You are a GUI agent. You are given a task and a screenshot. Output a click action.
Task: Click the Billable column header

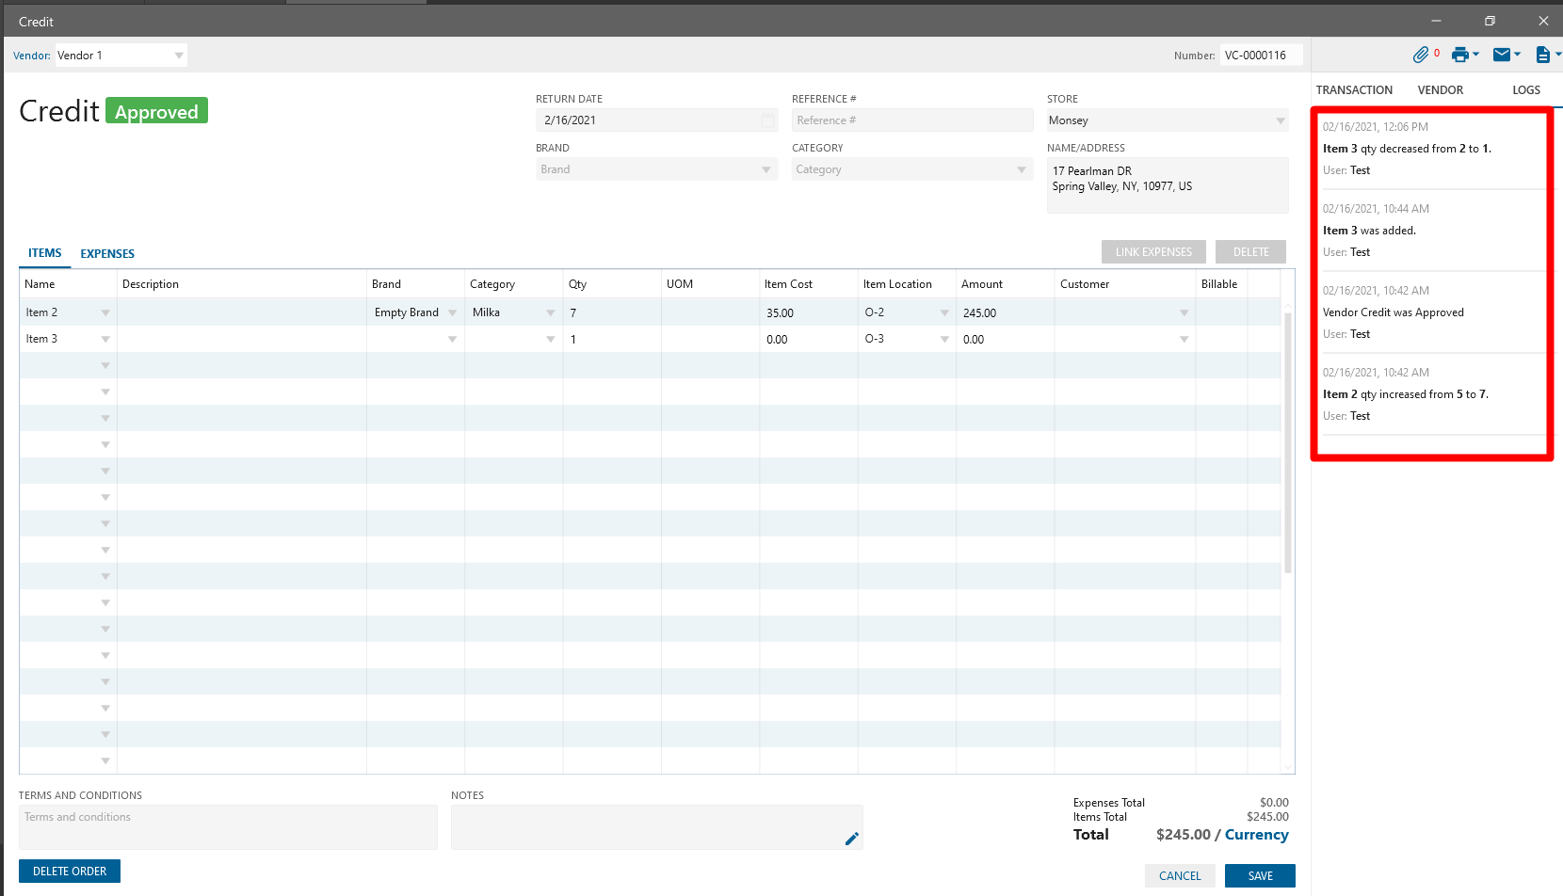click(x=1221, y=284)
